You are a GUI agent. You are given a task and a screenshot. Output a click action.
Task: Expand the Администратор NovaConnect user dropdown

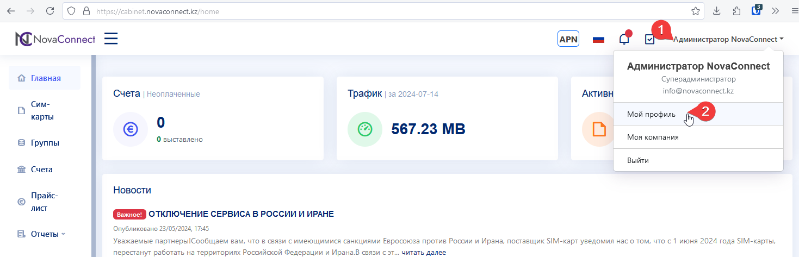tap(728, 39)
